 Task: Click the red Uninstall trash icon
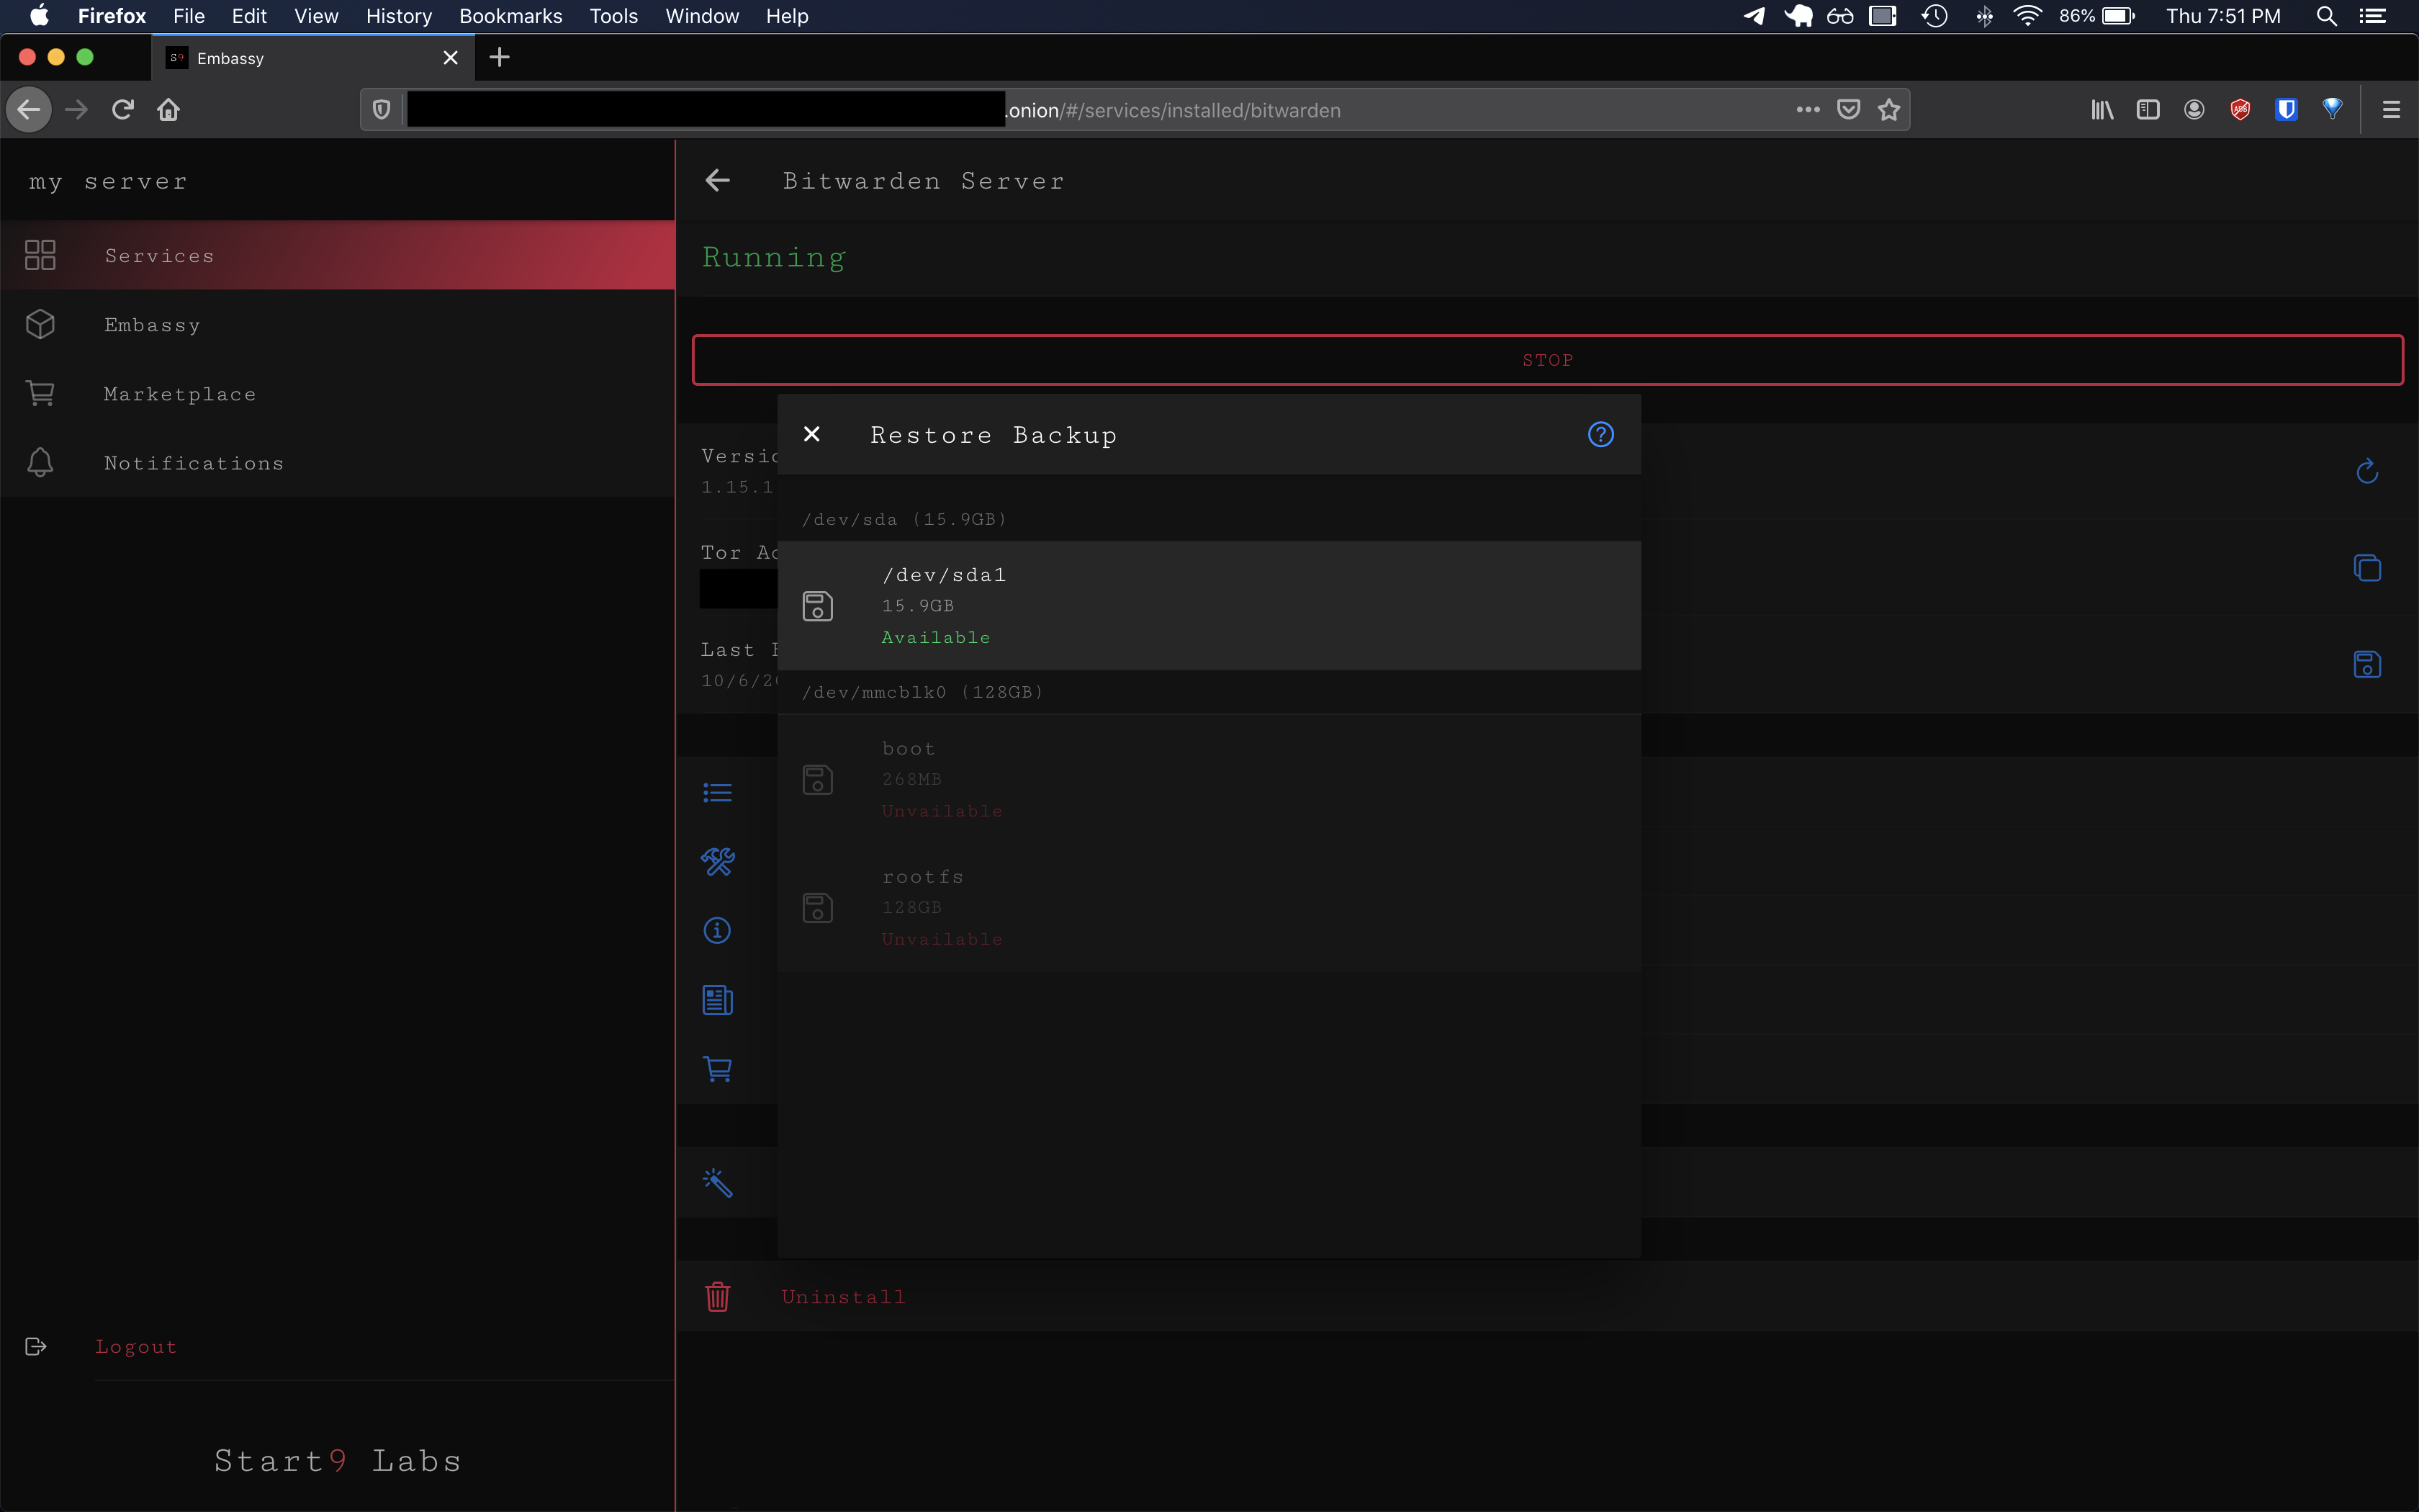click(717, 1297)
